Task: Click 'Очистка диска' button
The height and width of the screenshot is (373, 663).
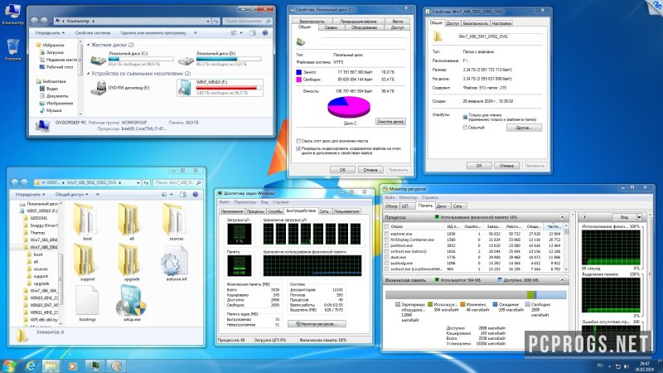Action: [390, 121]
